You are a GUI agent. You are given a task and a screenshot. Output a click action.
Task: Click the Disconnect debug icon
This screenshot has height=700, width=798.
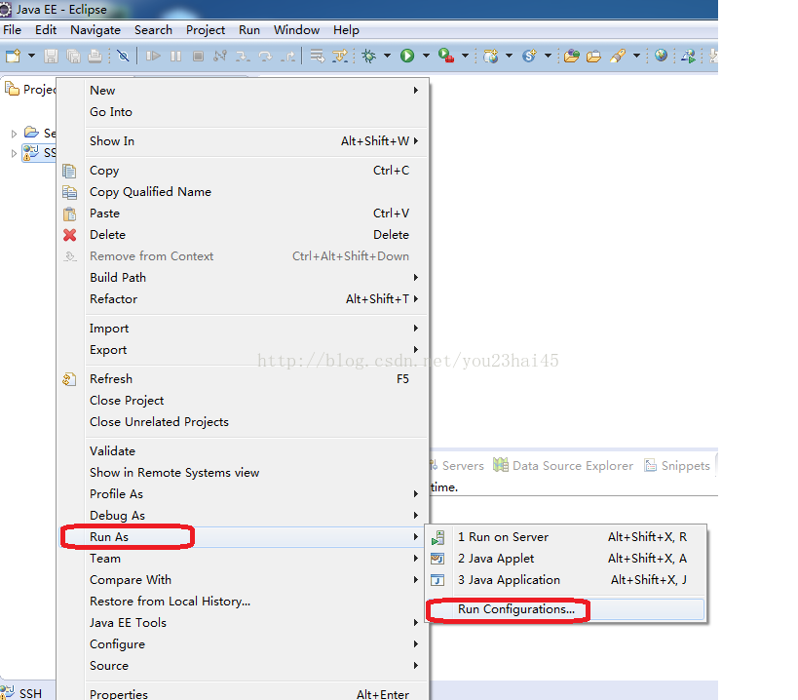pyautogui.click(x=220, y=56)
